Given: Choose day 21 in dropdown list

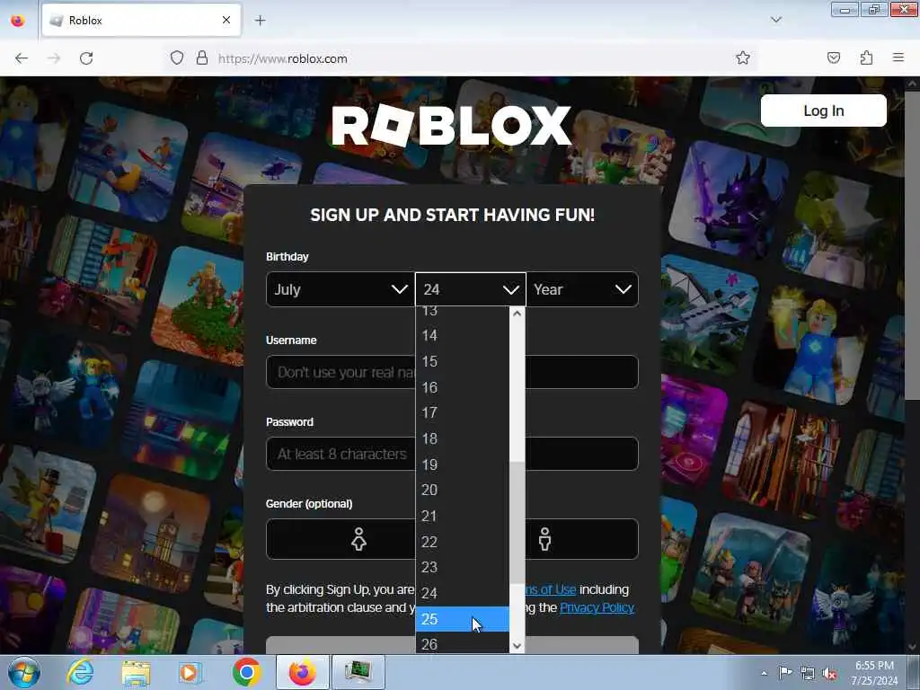Looking at the screenshot, I should pos(462,516).
